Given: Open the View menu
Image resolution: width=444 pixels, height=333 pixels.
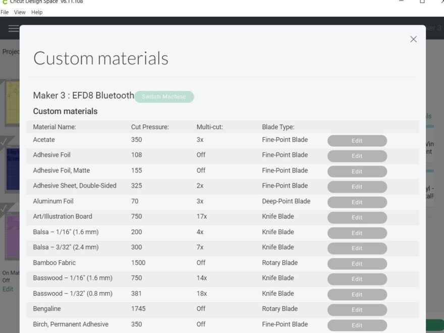Looking at the screenshot, I should [x=20, y=12].
